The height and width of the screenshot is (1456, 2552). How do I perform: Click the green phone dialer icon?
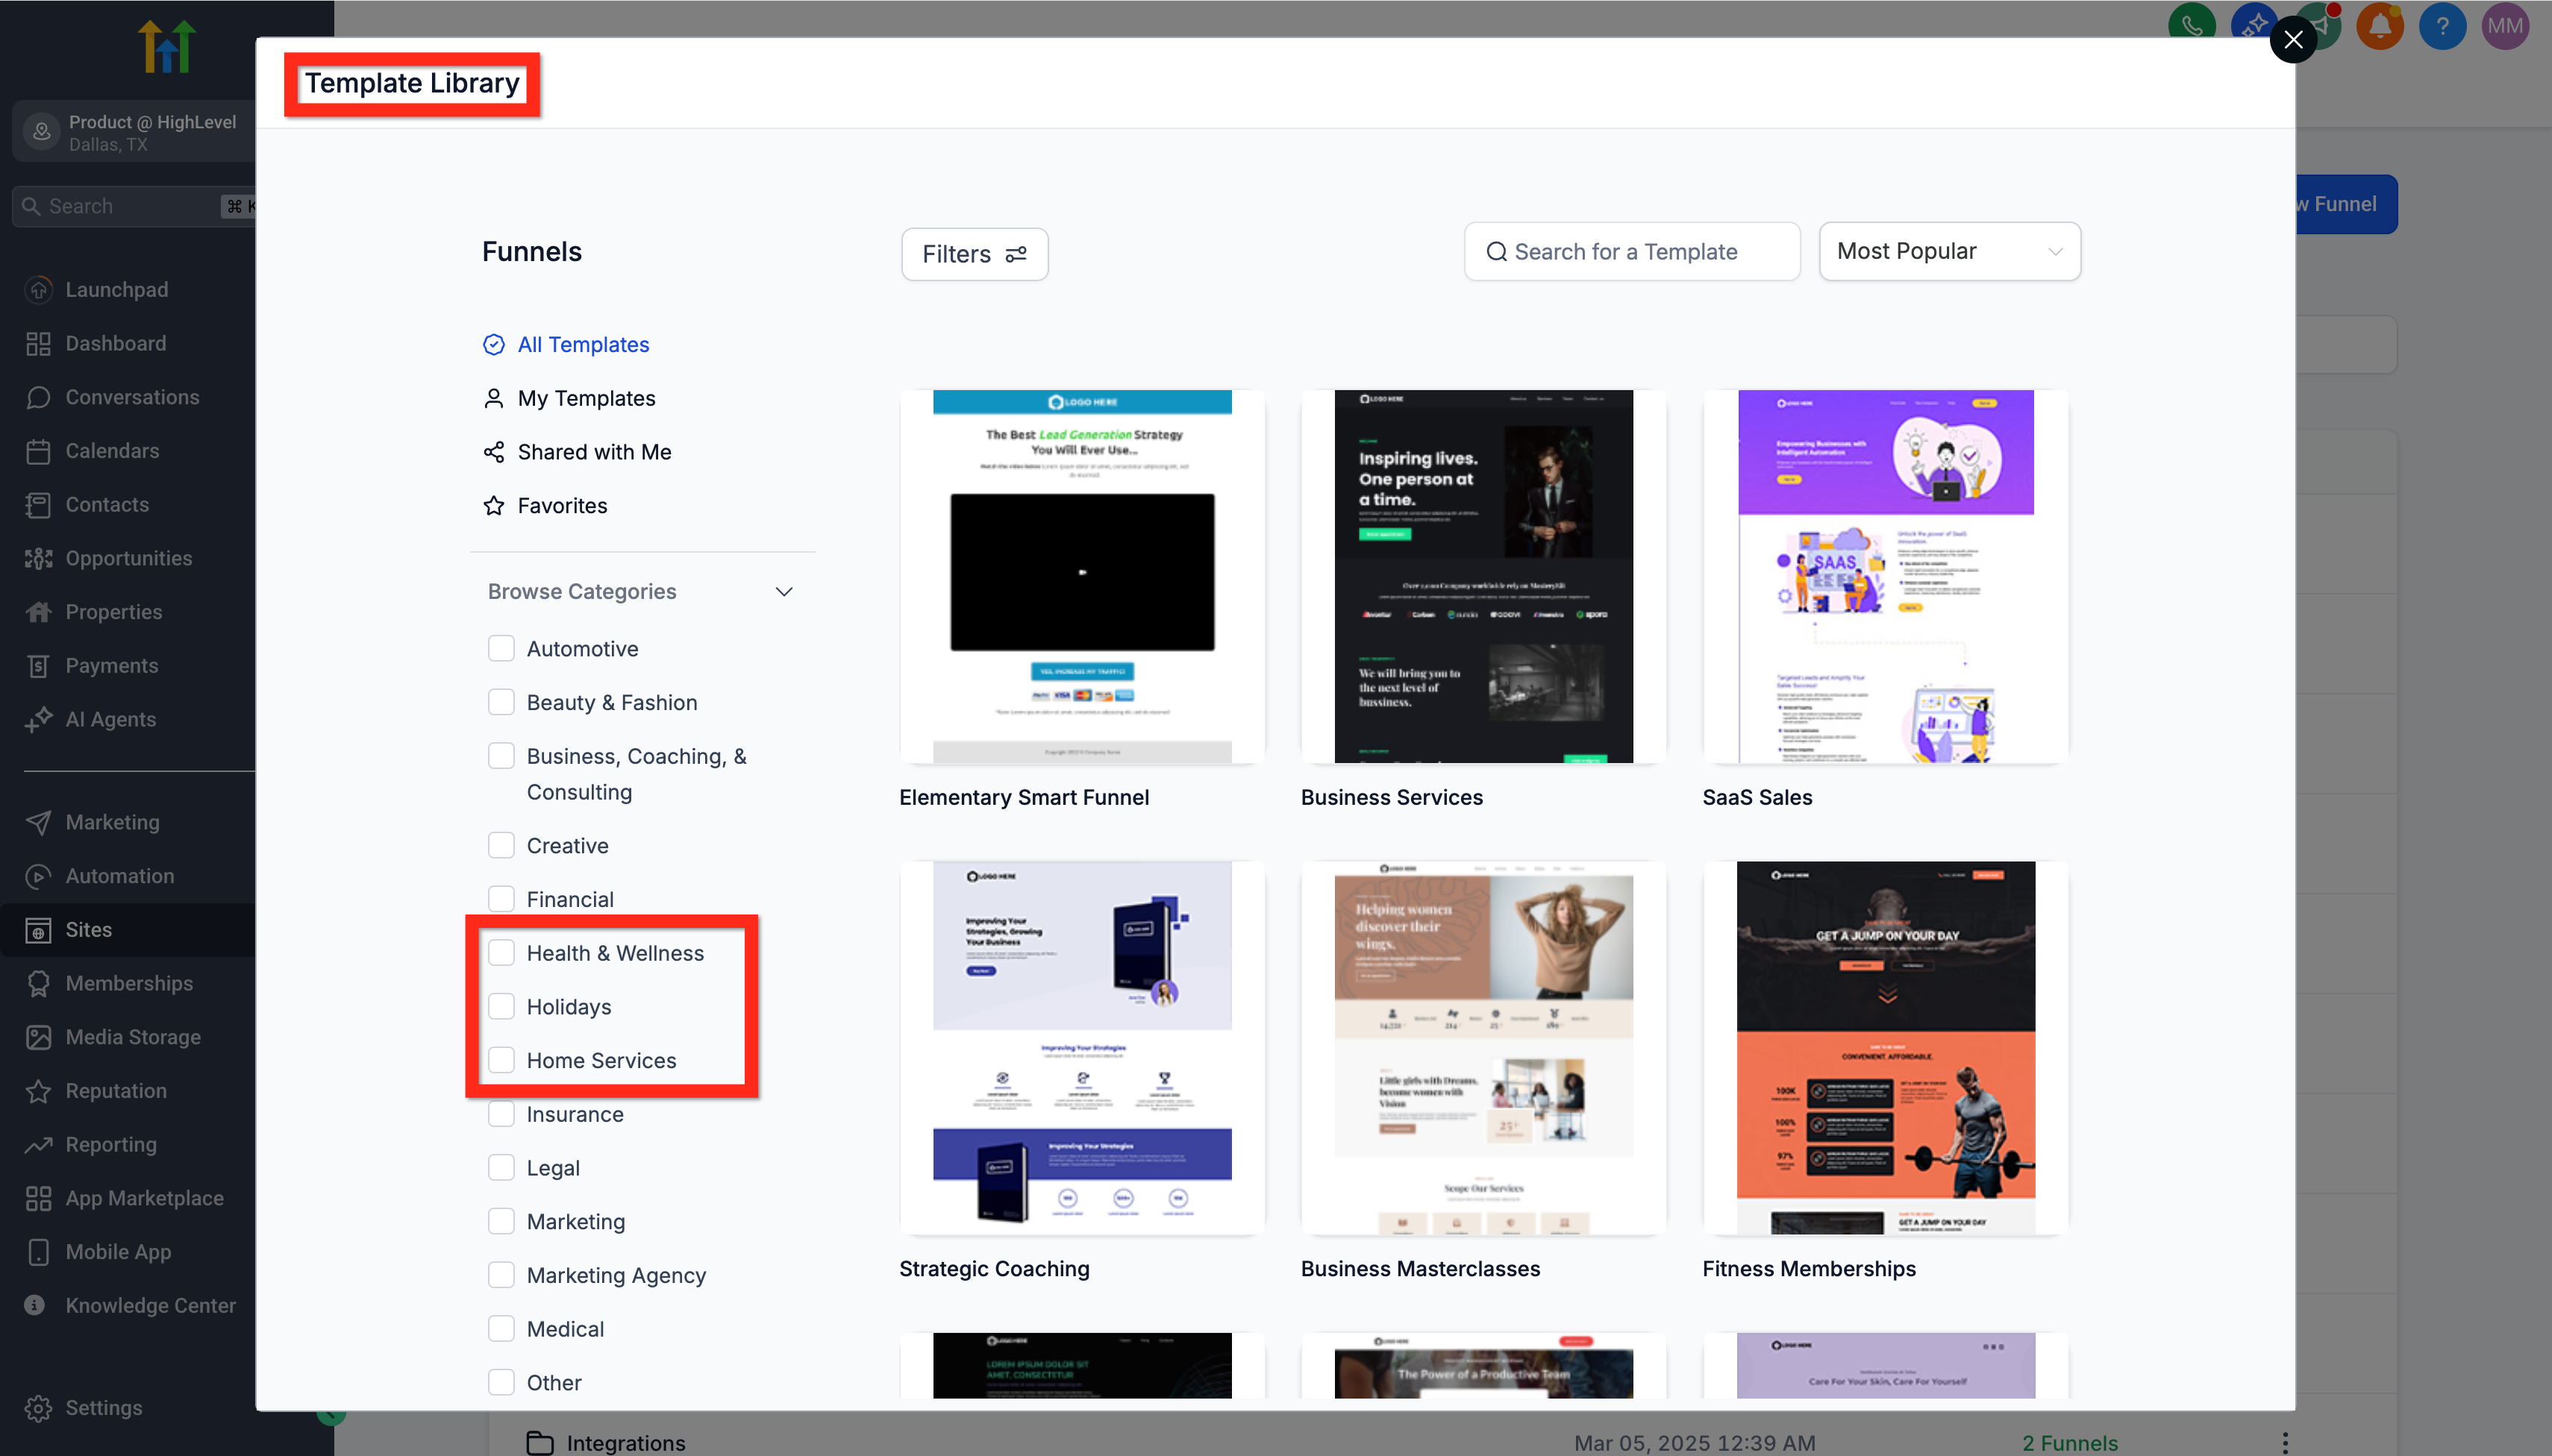(x=2191, y=24)
